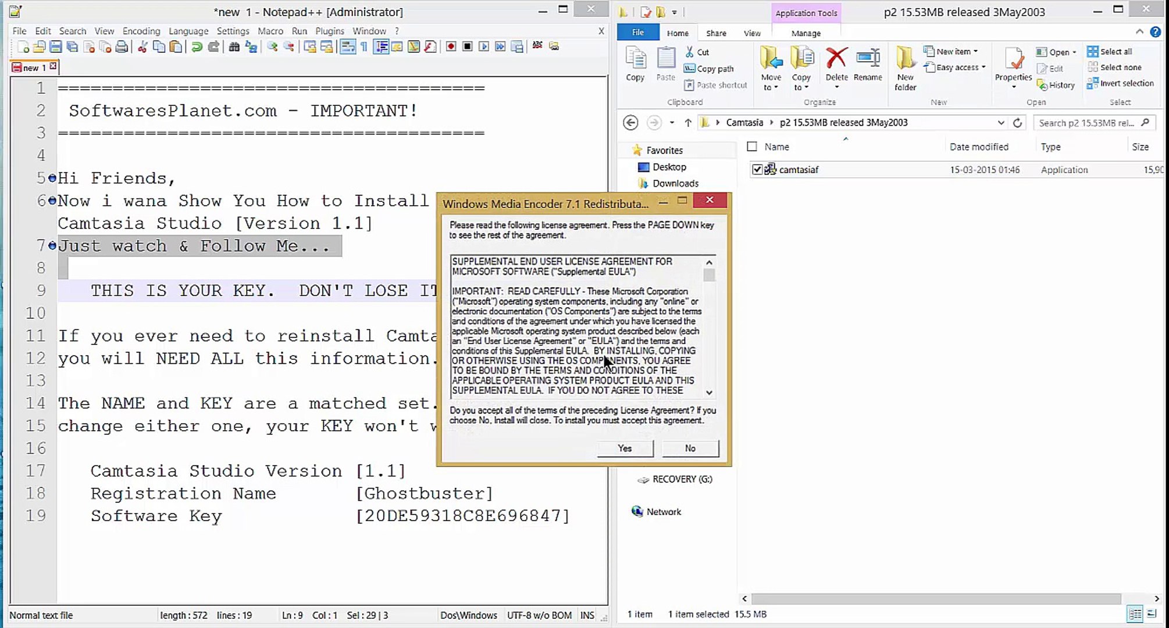Click the Undo green arrow icon
This screenshot has width=1169, height=628.
pyautogui.click(x=197, y=47)
